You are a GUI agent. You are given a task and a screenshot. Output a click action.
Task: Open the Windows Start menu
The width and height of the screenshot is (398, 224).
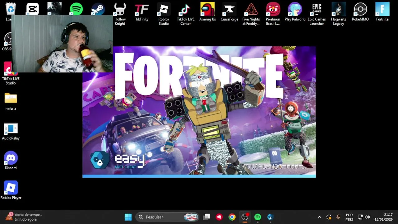tap(128, 217)
